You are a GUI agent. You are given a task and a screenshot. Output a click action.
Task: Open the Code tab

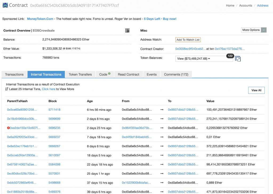point(105,74)
